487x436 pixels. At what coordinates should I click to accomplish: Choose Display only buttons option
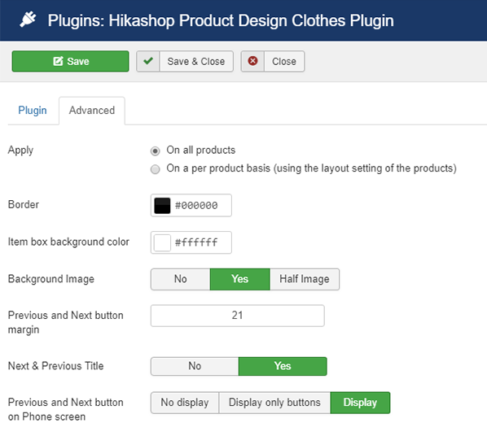(274, 403)
